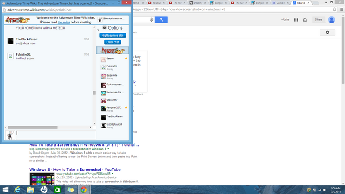Image resolution: width=345 pixels, height=194 pixels.
Task: Click the Windows Start button
Action: click(5, 190)
